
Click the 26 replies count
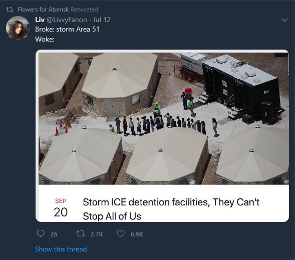pyautogui.click(x=54, y=234)
